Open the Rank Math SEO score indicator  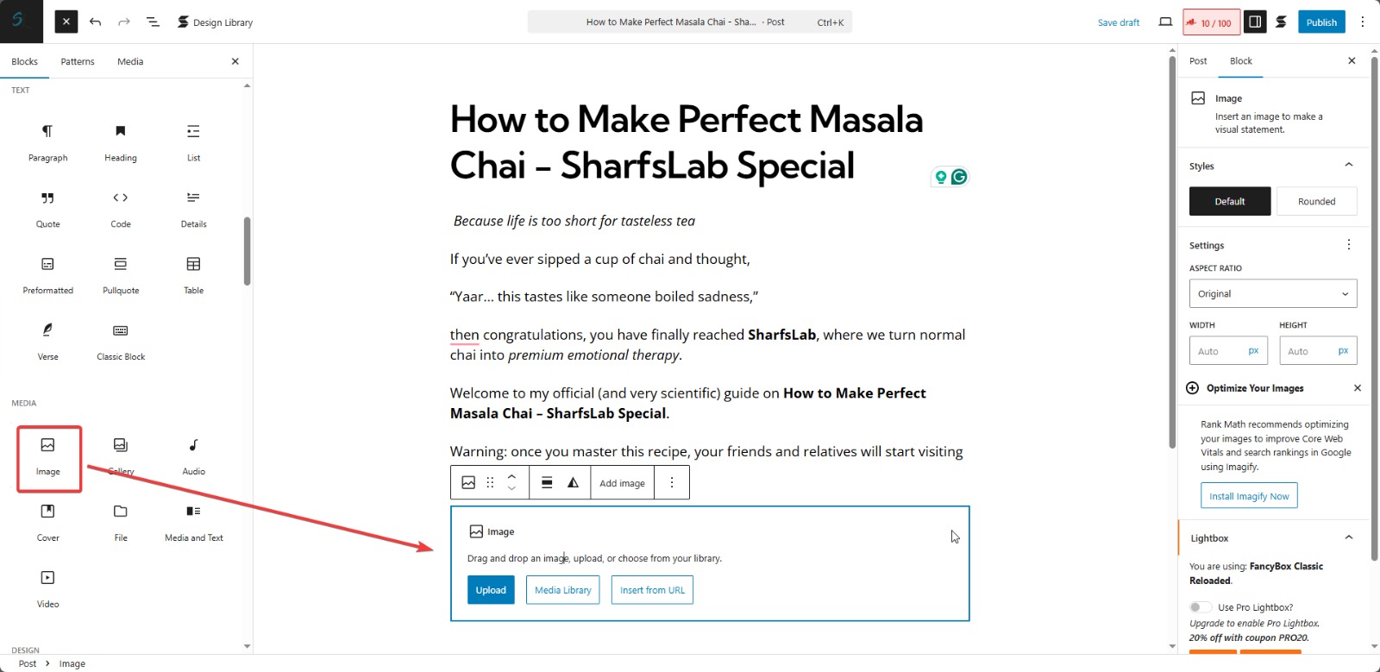click(1211, 22)
